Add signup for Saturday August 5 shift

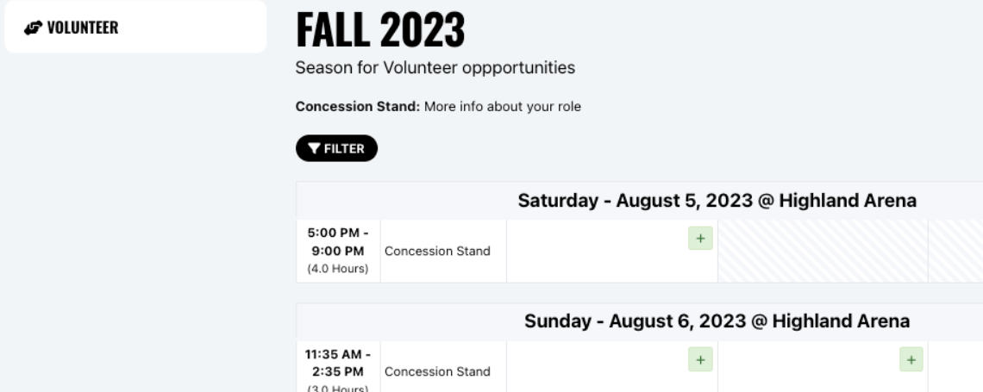(699, 239)
